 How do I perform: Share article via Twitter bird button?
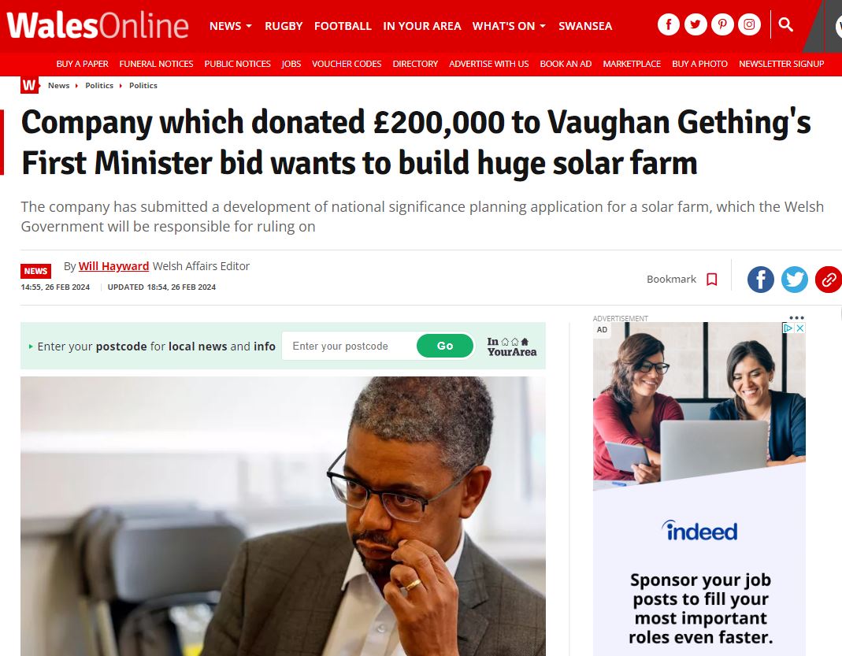point(794,279)
